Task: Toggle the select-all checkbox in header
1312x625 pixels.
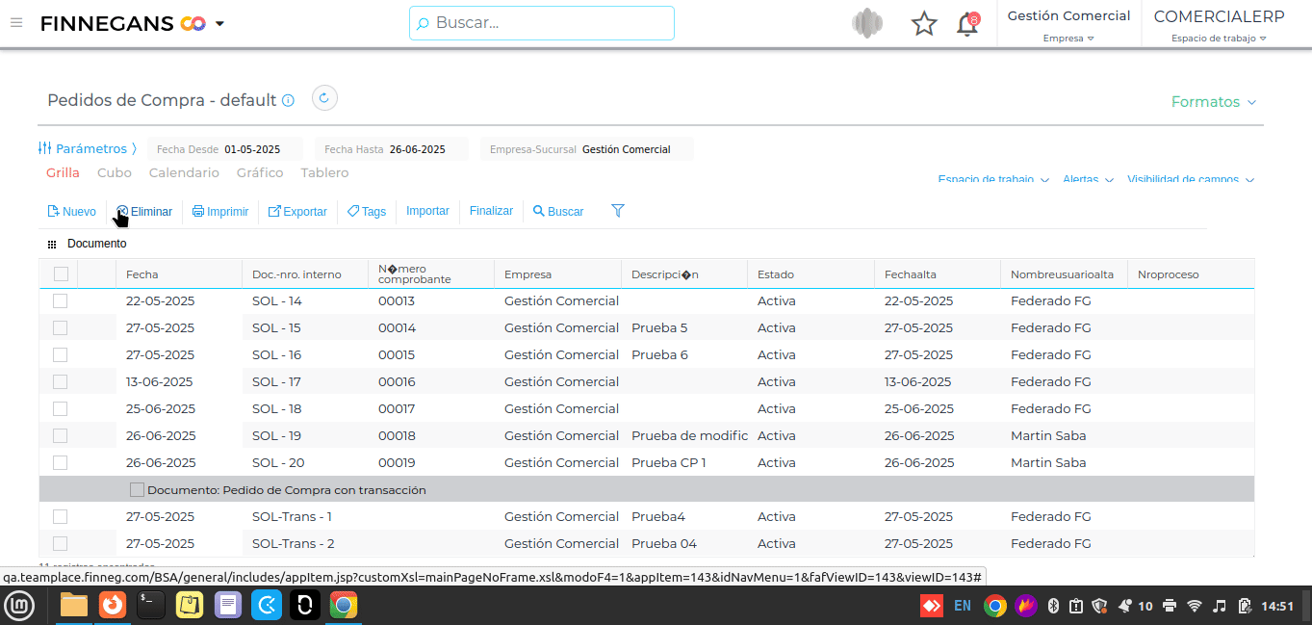Action: tap(61, 274)
